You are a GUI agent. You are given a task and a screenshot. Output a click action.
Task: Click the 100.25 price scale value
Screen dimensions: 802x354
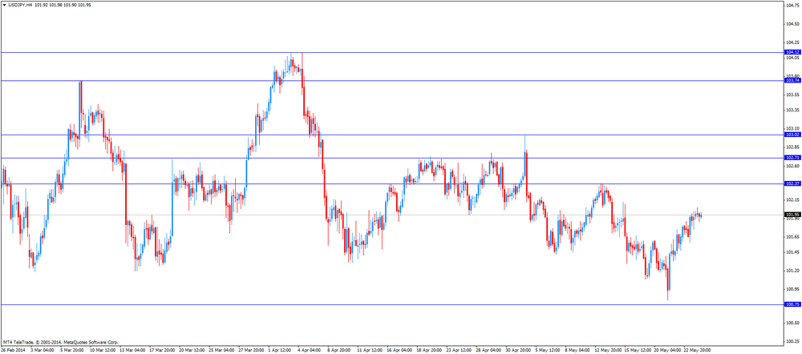(792, 341)
